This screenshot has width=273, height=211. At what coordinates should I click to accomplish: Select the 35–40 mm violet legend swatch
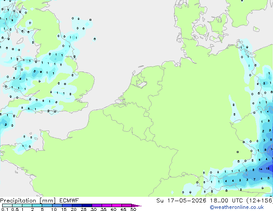[106, 205]
